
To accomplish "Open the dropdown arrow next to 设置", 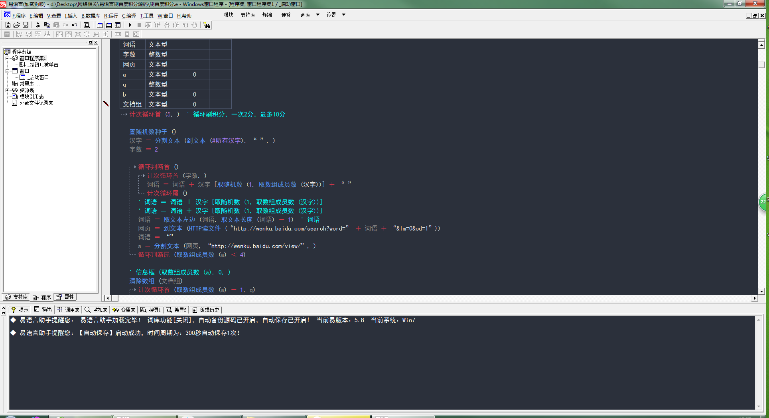I will pyautogui.click(x=343, y=15).
